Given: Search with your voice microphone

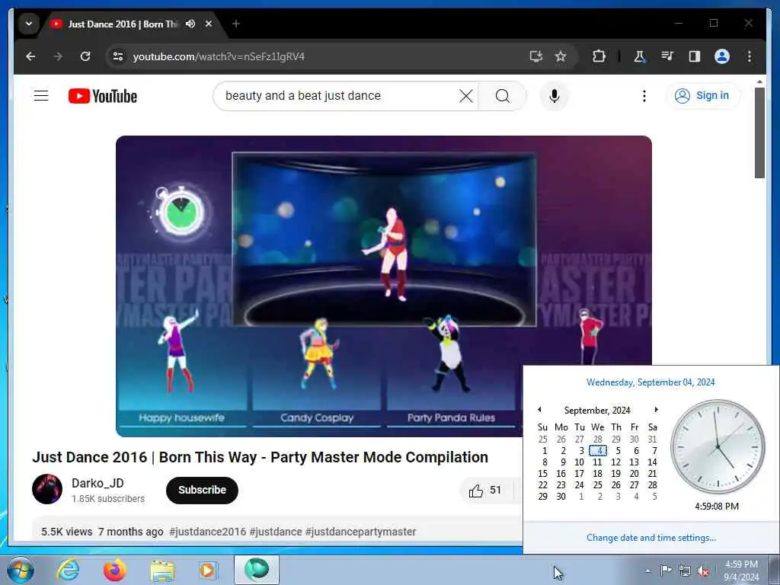Looking at the screenshot, I should pyautogui.click(x=555, y=96).
